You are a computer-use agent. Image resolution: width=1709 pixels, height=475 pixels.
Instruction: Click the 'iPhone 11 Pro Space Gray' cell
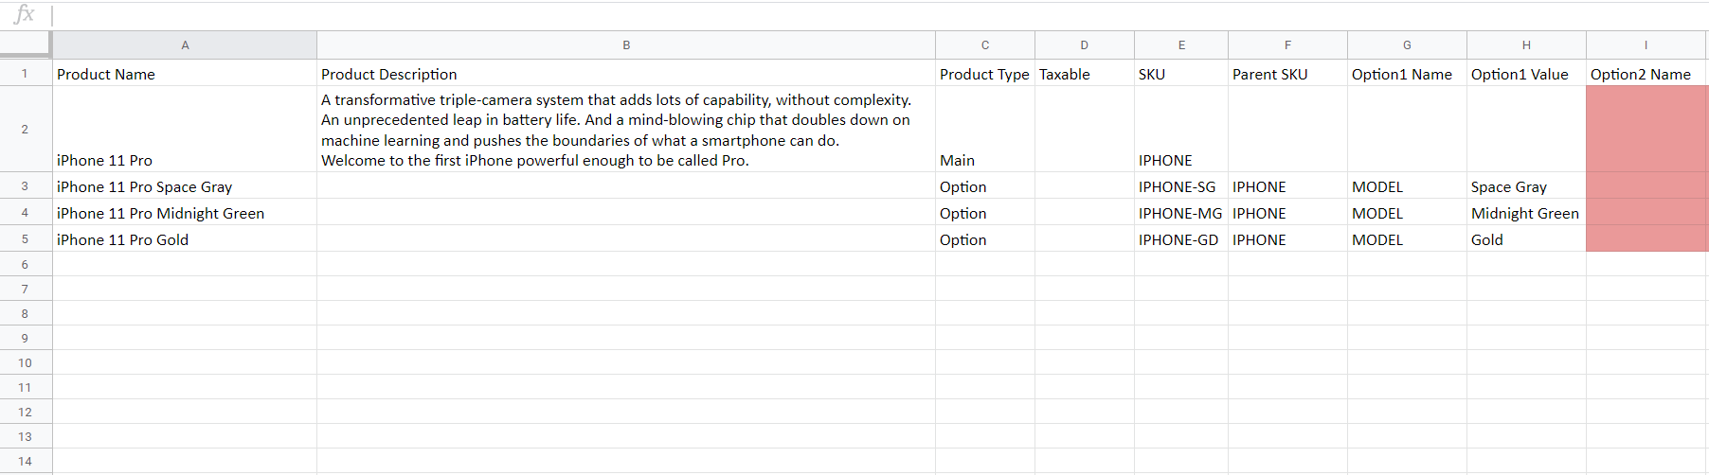pos(185,187)
